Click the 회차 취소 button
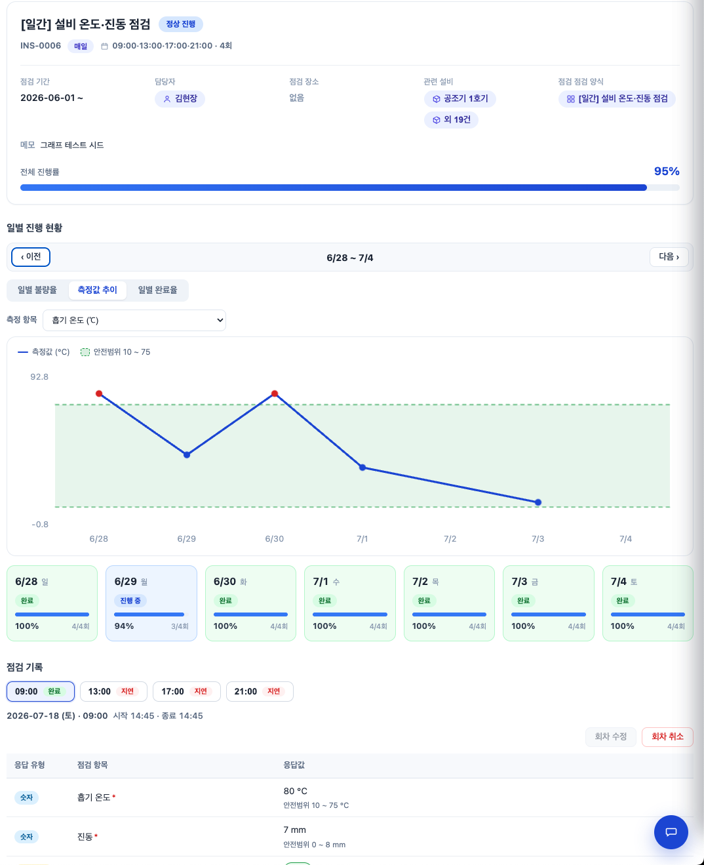Viewport: 704px width, 865px height. coord(667,737)
